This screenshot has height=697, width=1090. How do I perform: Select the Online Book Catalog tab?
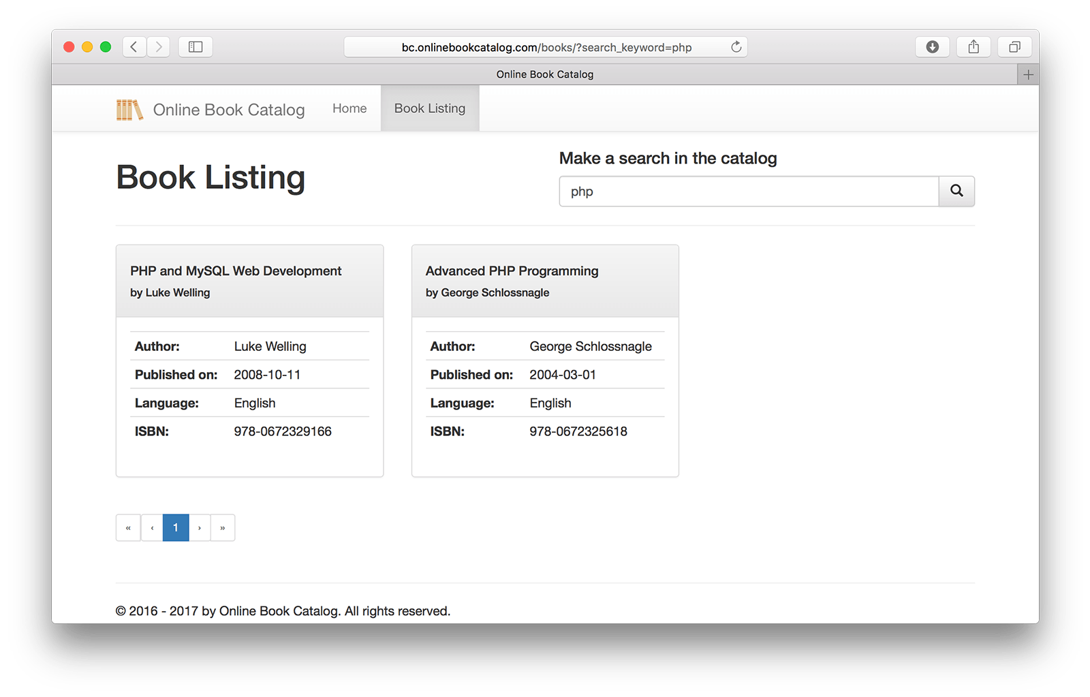click(545, 74)
